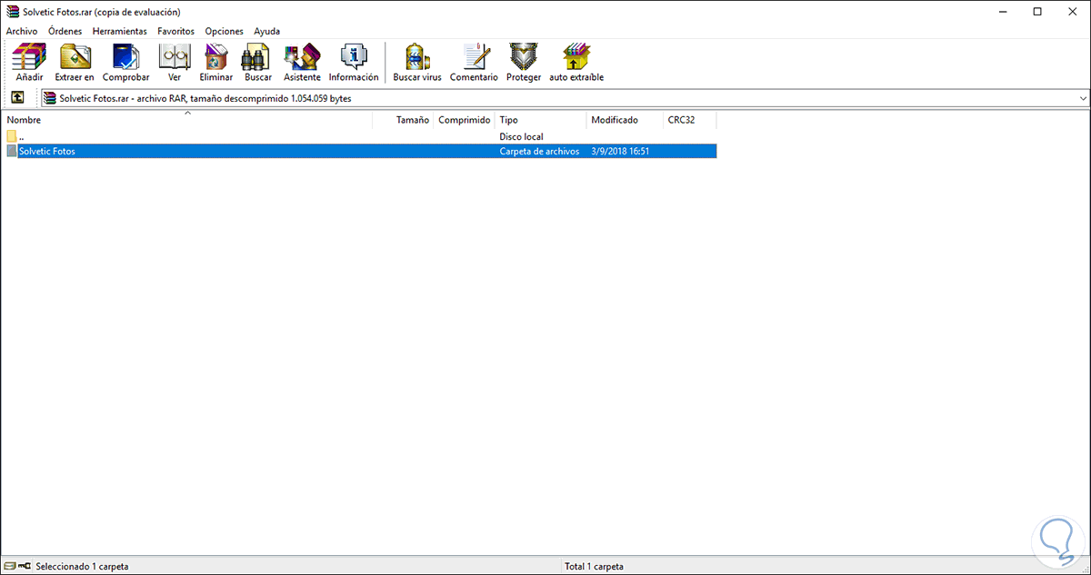1091x575 pixels.
Task: Click the Eliminar toolbar icon
Action: click(x=216, y=56)
